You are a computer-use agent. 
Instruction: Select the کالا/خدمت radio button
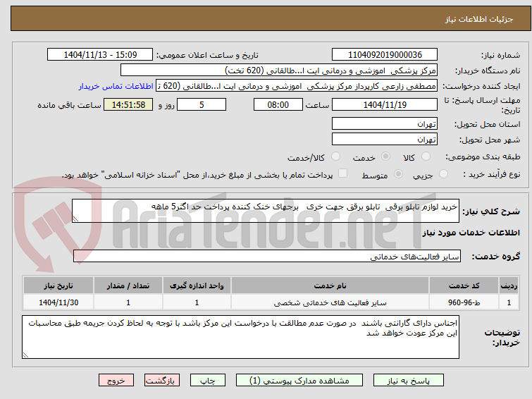(335, 156)
